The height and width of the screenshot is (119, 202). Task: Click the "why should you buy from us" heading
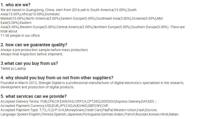(x=57, y=77)
